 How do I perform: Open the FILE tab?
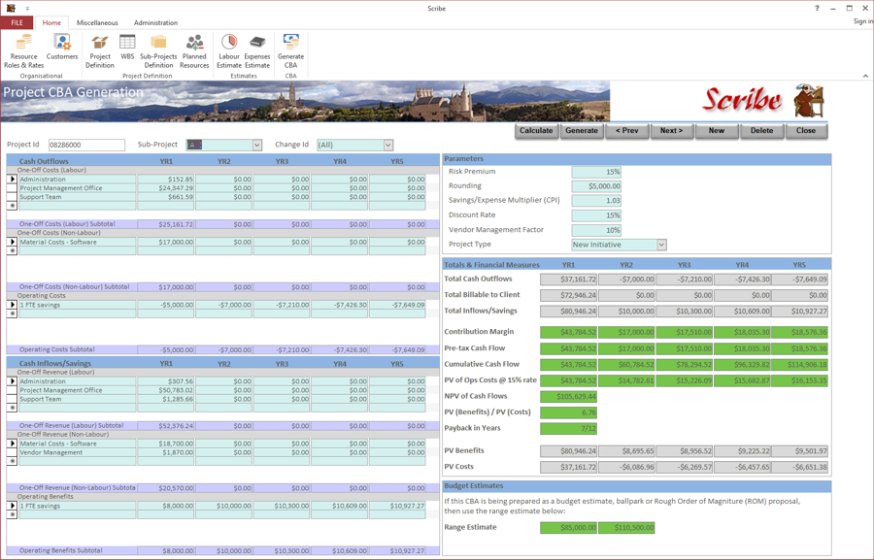click(17, 23)
